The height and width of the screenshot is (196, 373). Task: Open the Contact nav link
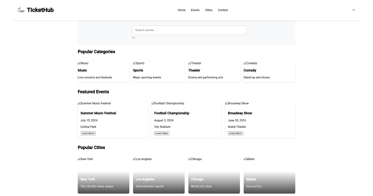pos(223,10)
